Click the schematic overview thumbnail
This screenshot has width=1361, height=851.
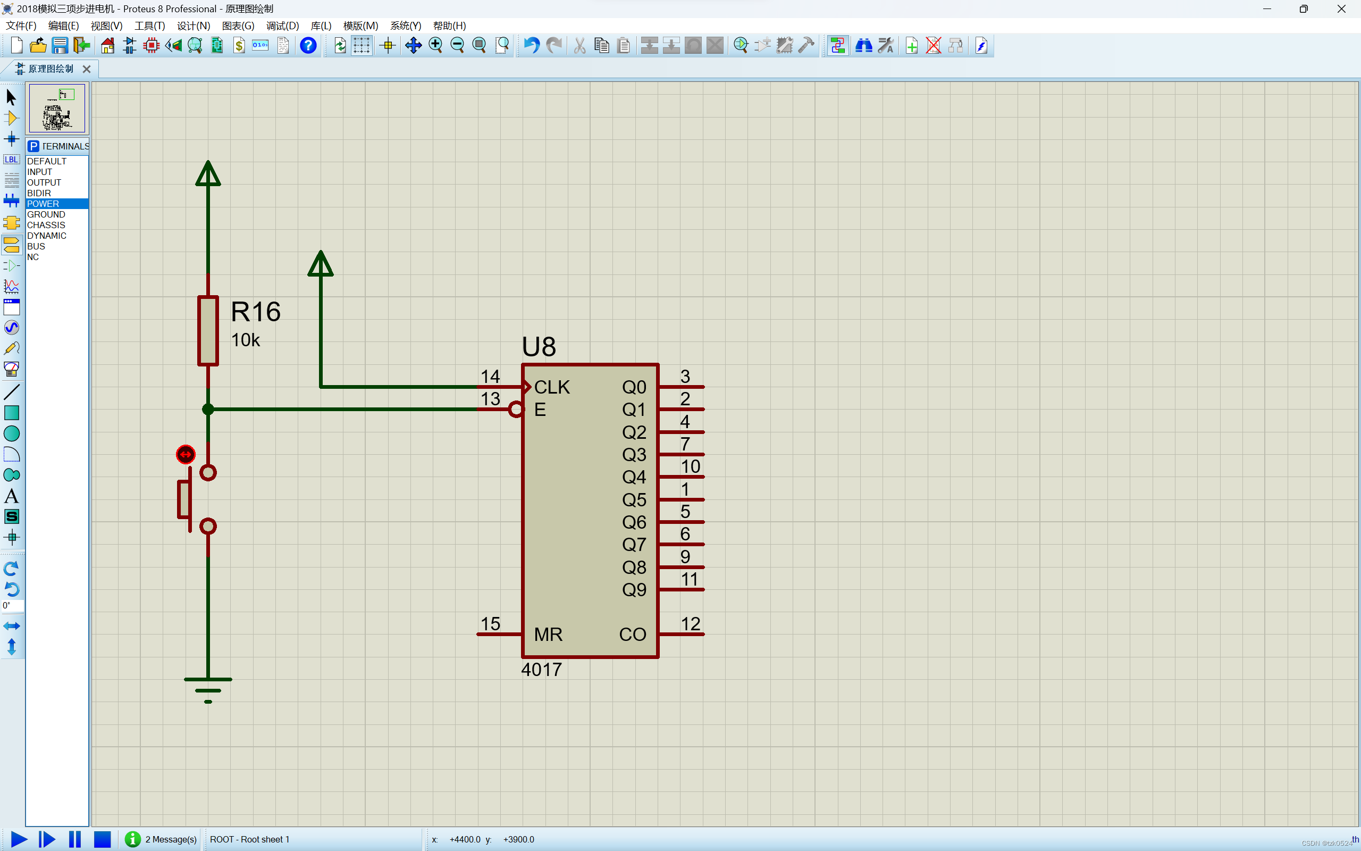(x=57, y=108)
